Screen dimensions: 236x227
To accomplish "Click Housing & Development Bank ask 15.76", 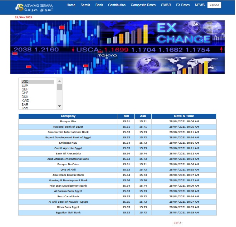I will (143, 181).
